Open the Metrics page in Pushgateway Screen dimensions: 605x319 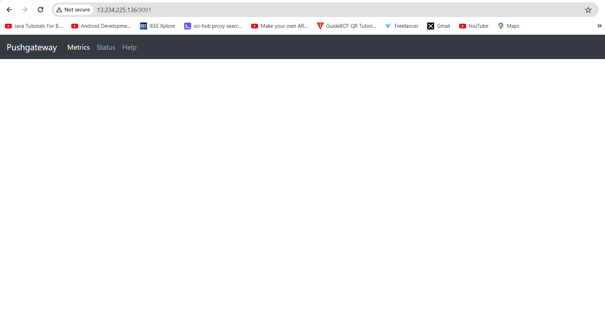tap(78, 47)
